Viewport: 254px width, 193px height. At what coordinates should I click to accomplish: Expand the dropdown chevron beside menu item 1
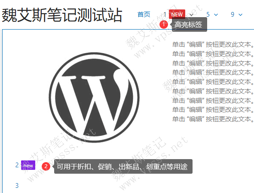(x=191, y=15)
